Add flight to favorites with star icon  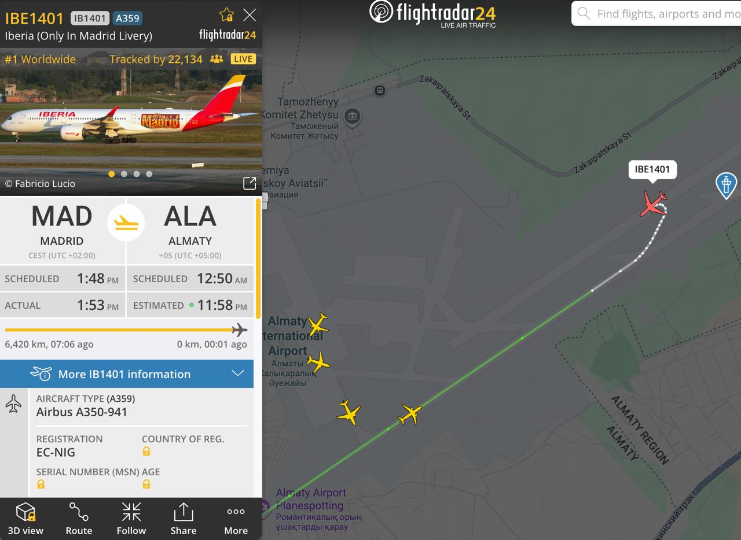226,14
